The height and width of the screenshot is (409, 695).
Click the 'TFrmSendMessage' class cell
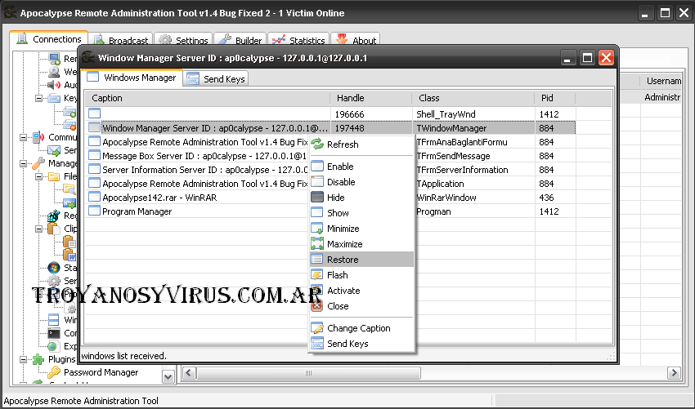coord(454,156)
